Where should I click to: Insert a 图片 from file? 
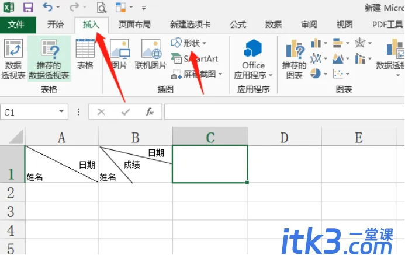point(120,54)
